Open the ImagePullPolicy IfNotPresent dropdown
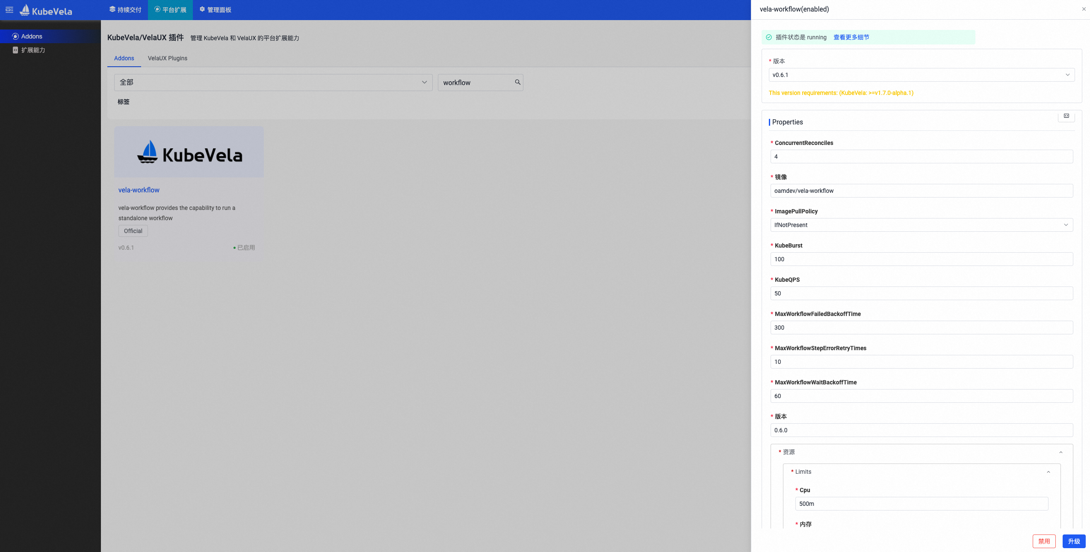 [x=921, y=225]
